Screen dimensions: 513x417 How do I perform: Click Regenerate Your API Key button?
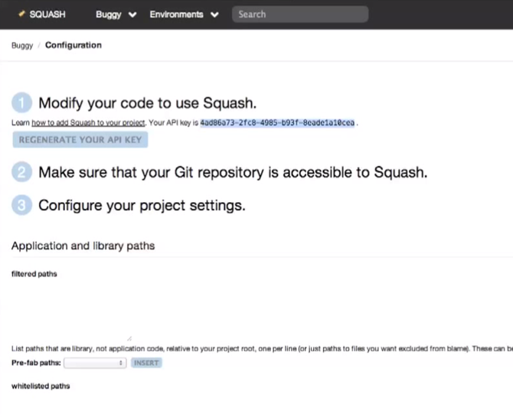coord(80,140)
